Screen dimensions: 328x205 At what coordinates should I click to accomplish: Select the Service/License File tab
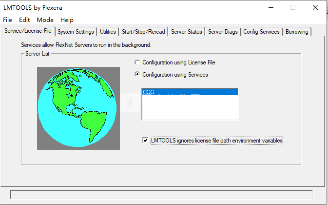[28, 31]
